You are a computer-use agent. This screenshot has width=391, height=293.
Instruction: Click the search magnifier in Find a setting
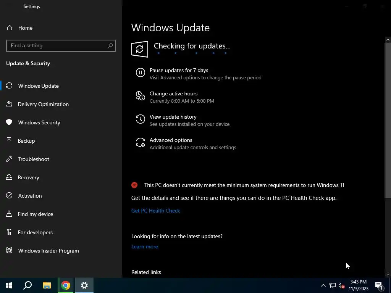coord(110,46)
